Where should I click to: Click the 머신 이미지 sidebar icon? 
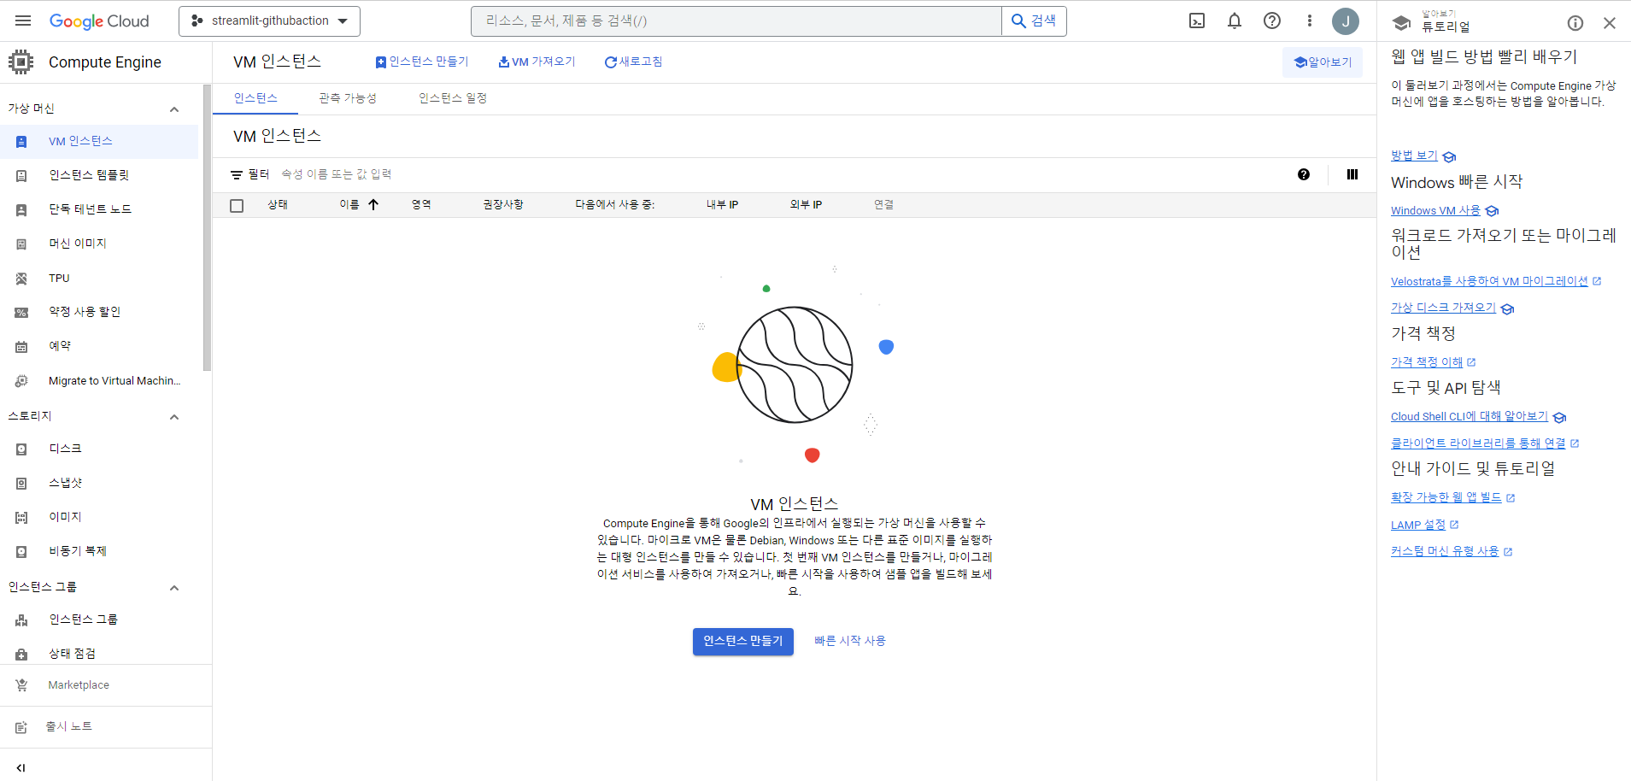point(21,244)
